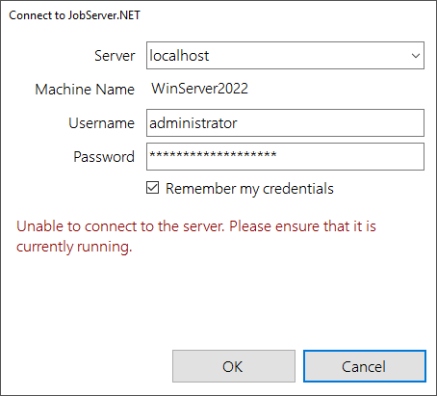Click the 'Unable to connect to the server' error message
This screenshot has height=396, width=437.
tap(196, 236)
